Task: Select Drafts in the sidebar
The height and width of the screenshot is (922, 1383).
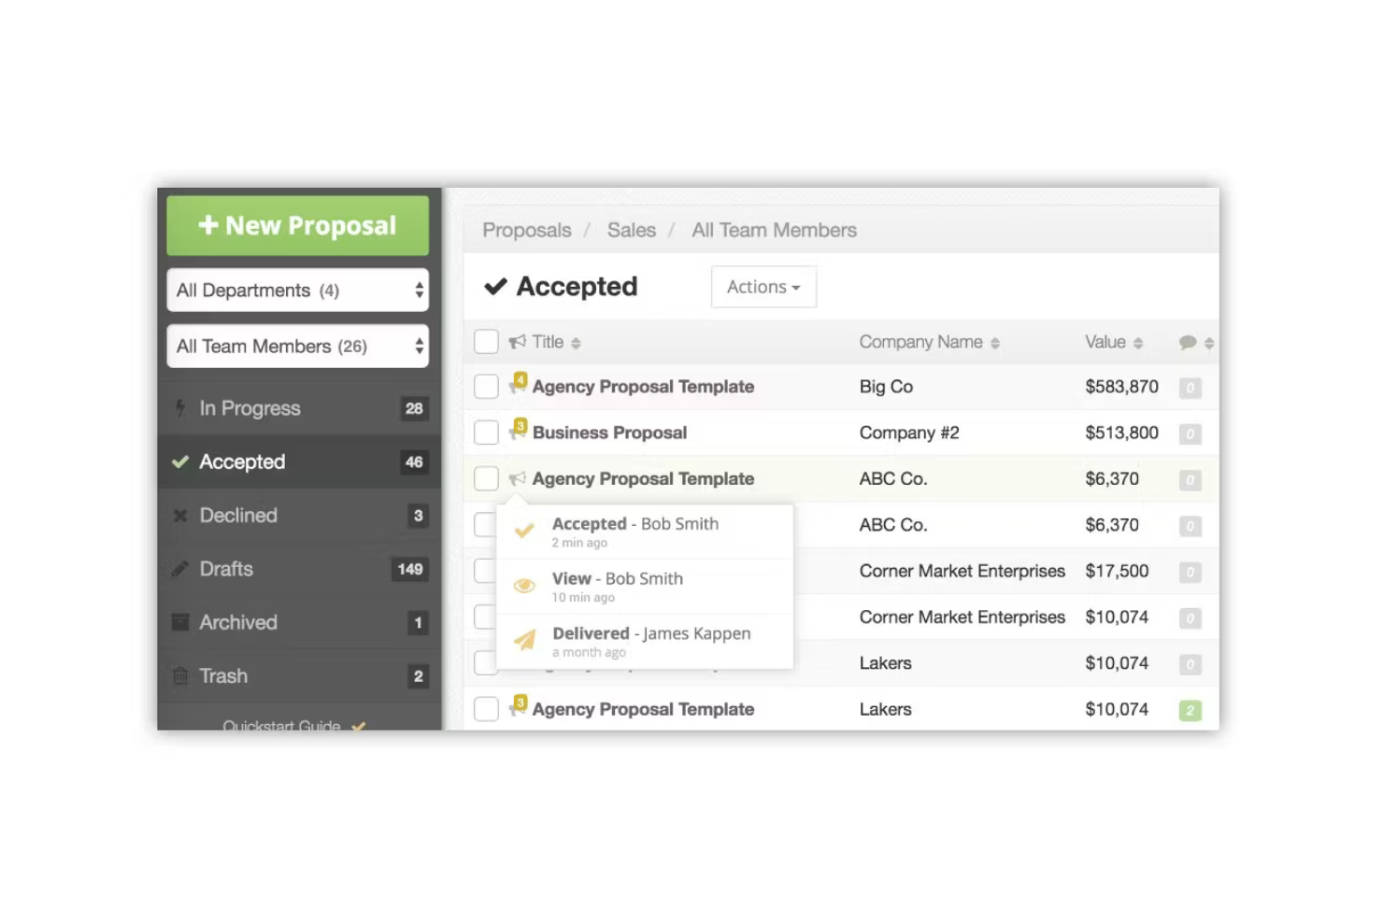Action: 225,569
